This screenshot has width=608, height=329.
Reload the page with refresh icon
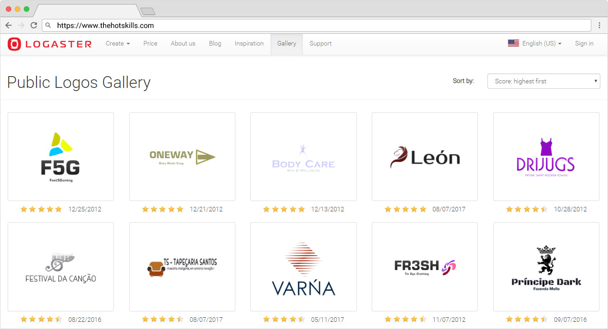34,25
